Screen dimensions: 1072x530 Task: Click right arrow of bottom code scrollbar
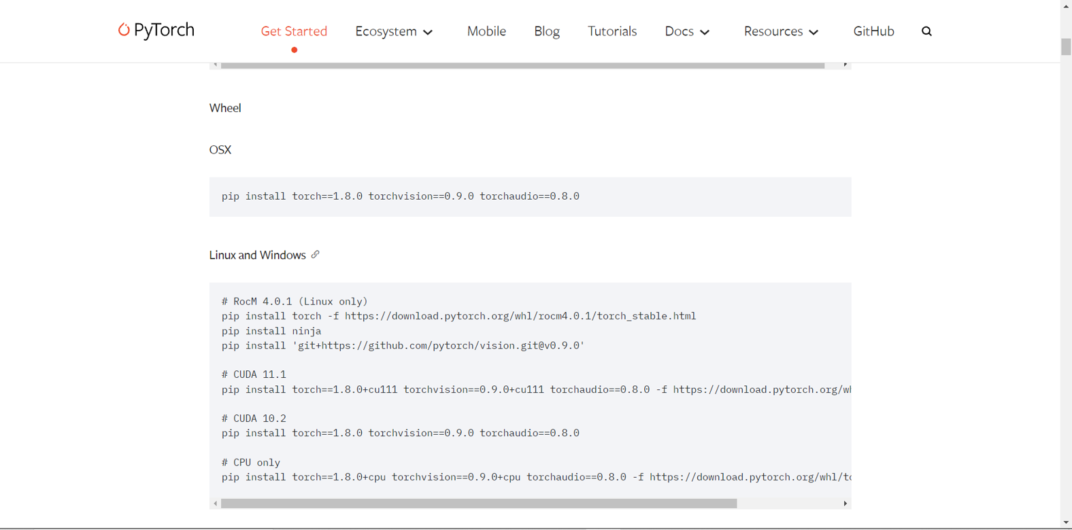point(845,503)
